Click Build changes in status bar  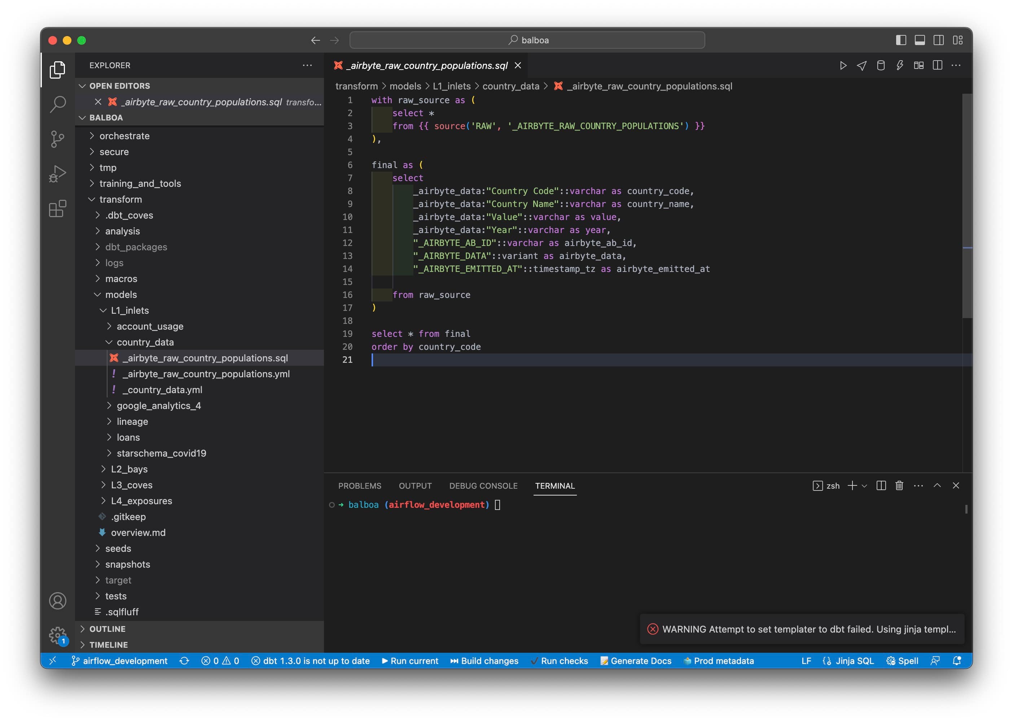[x=484, y=661]
